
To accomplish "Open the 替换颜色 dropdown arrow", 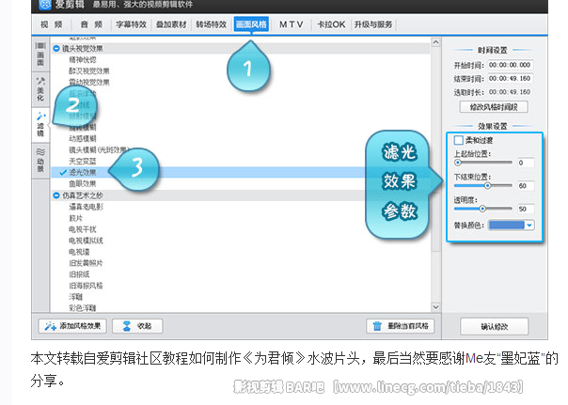I will point(529,226).
